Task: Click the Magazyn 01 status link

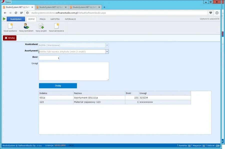Action: tap(203, 145)
